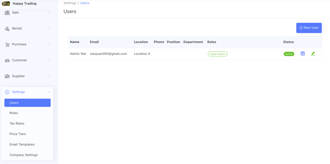Viewport: 330px width, 164px height.
Task: Expand the Purchase menu chevron
Action: pos(49,44)
